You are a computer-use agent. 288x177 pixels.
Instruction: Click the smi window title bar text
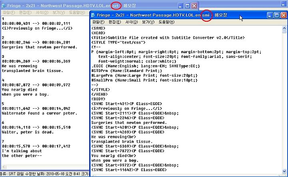click(162, 15)
